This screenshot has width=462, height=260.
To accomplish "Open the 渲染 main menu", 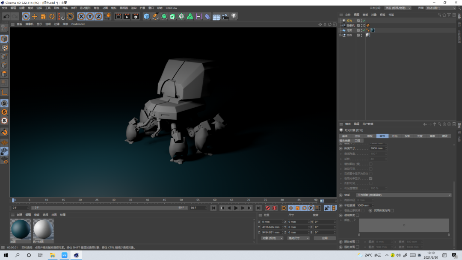I will coord(134,8).
